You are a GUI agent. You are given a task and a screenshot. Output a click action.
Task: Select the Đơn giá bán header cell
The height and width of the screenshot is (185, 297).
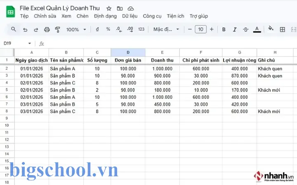[128, 60]
